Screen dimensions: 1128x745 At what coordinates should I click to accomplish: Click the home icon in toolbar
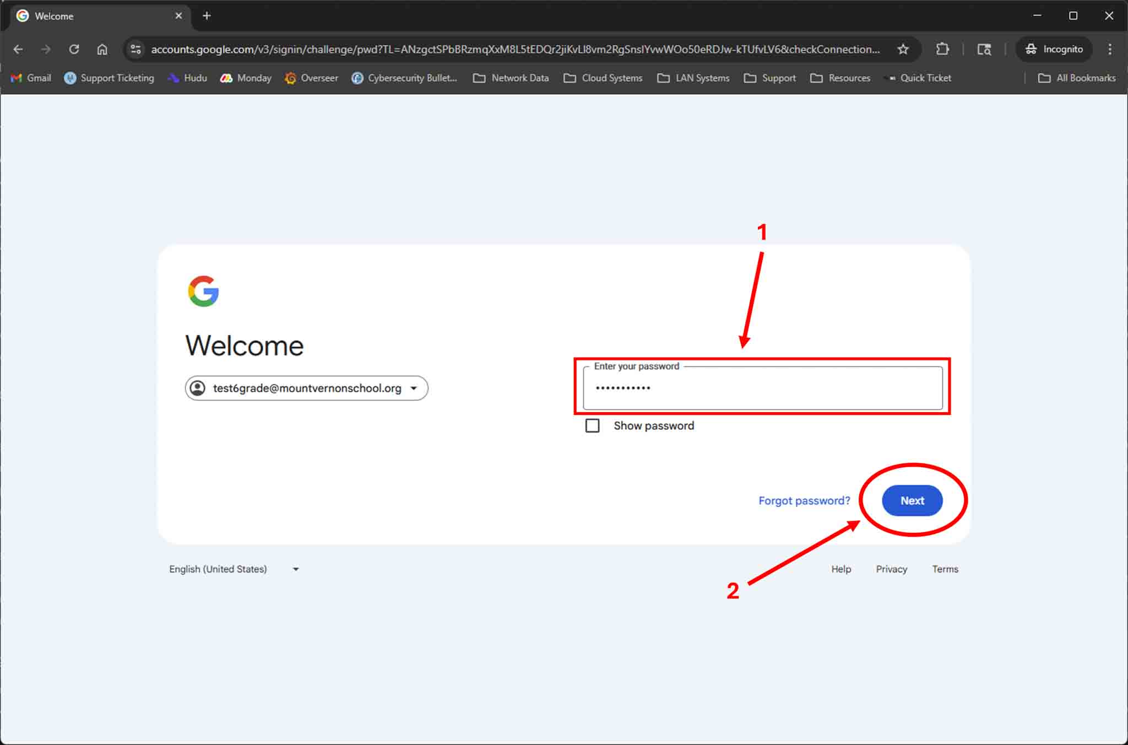pyautogui.click(x=102, y=49)
